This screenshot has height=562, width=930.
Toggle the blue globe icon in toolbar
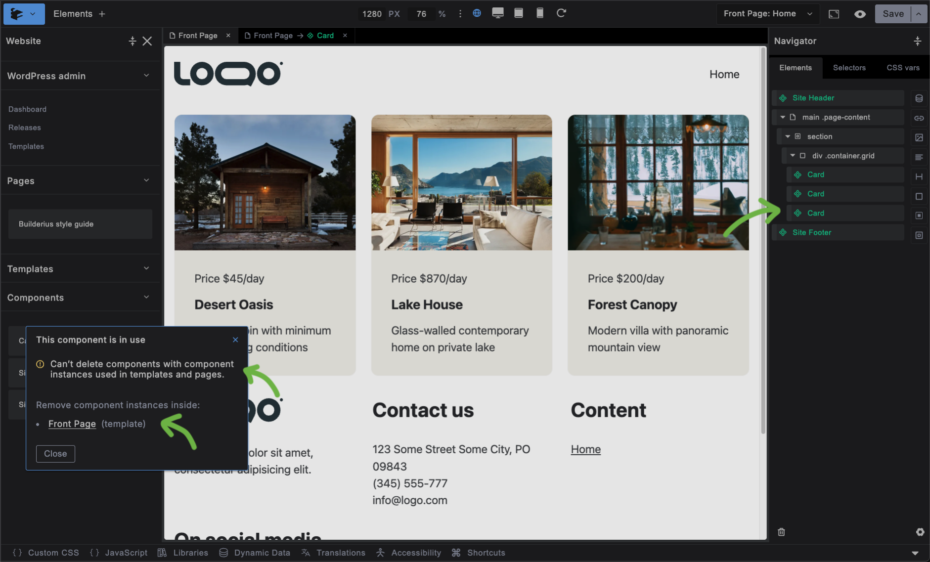tap(477, 13)
